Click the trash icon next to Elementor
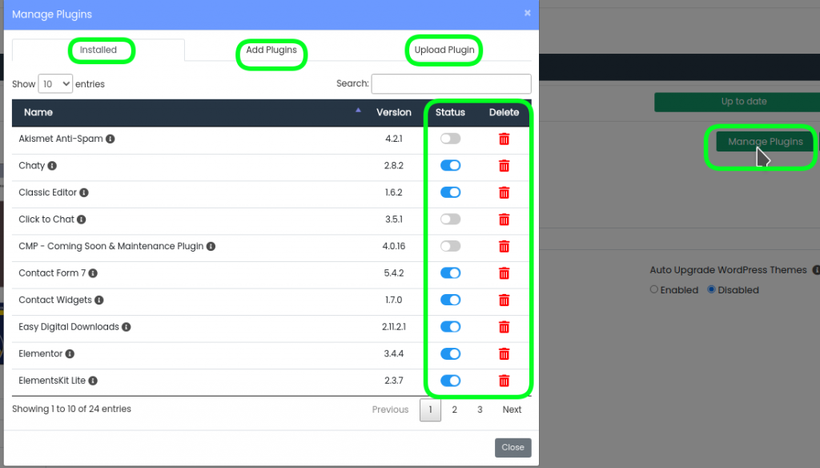820x468 pixels. [x=504, y=353]
